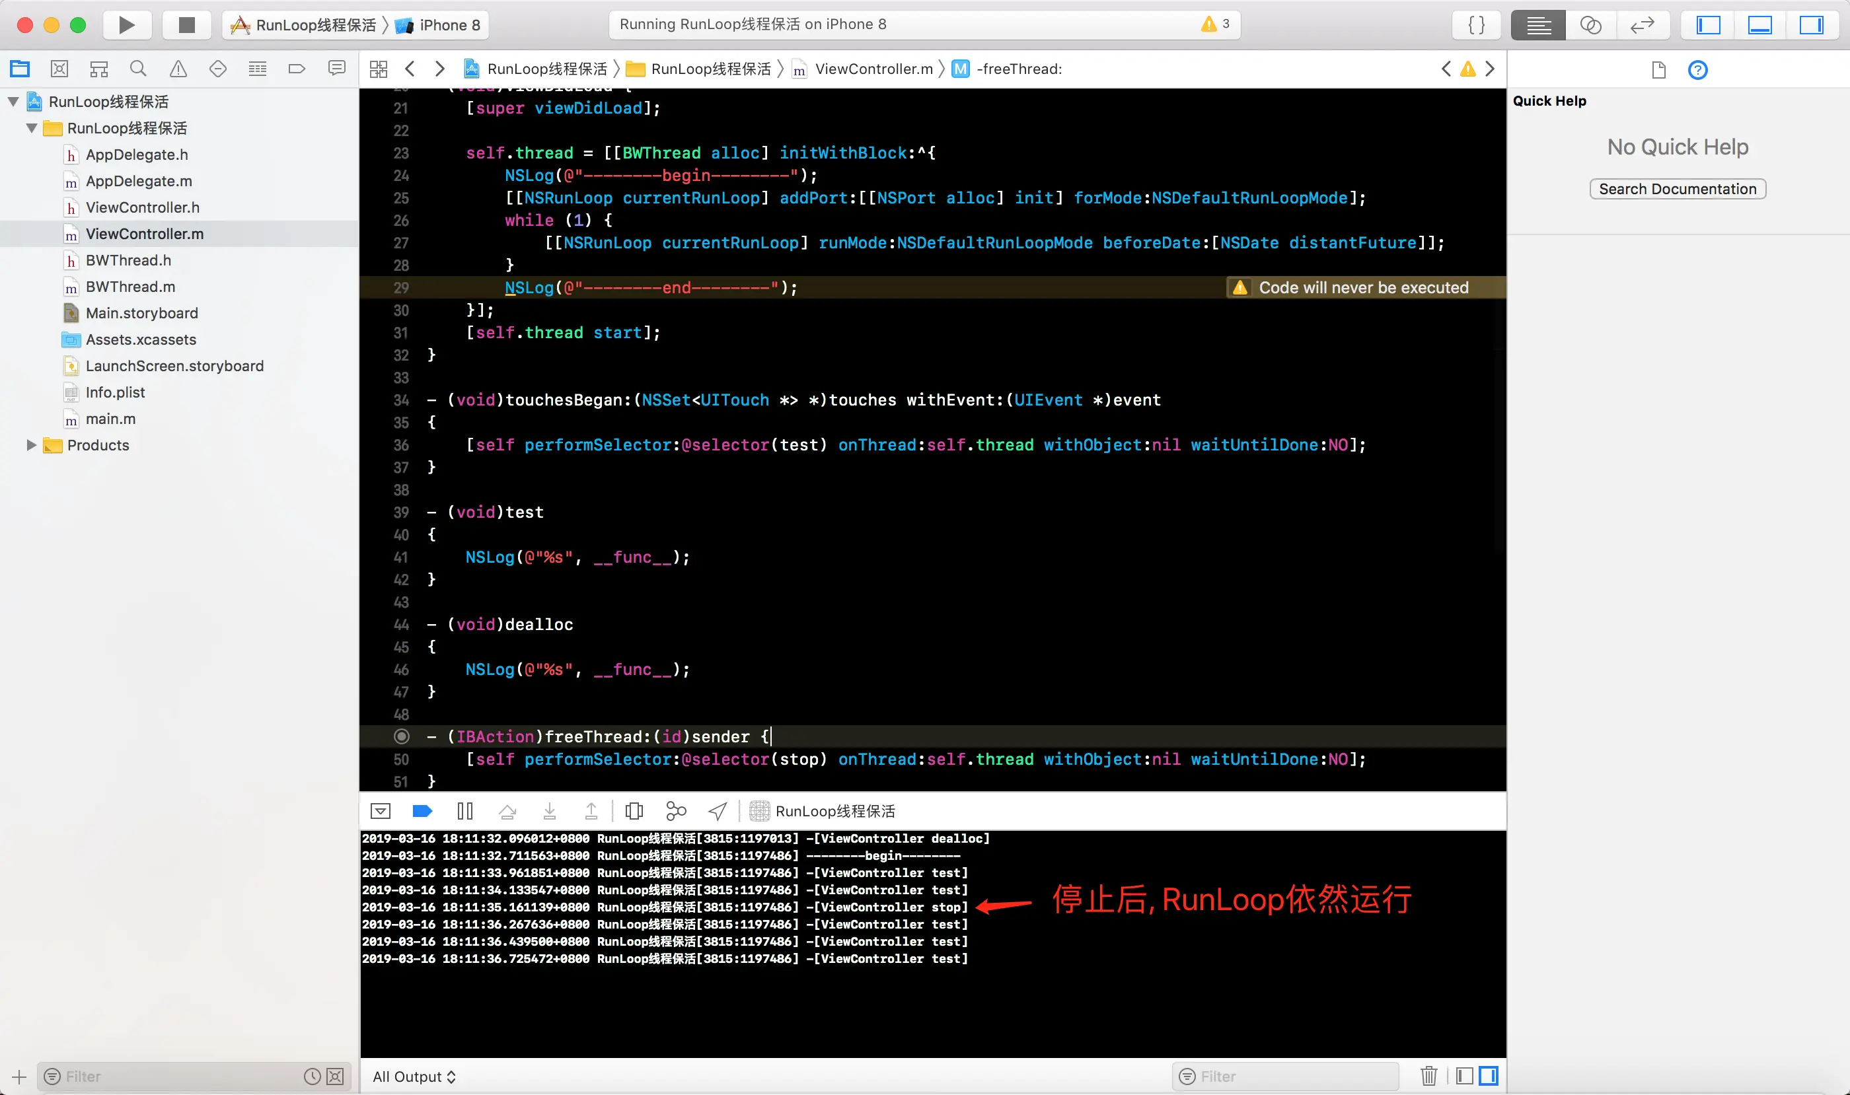Pause program execution in debug bar
The image size is (1850, 1095).
pos(464,811)
